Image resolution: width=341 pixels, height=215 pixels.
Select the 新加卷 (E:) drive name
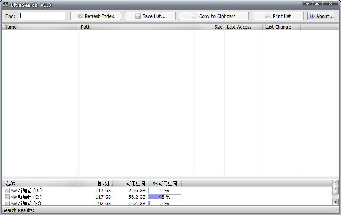(29, 197)
